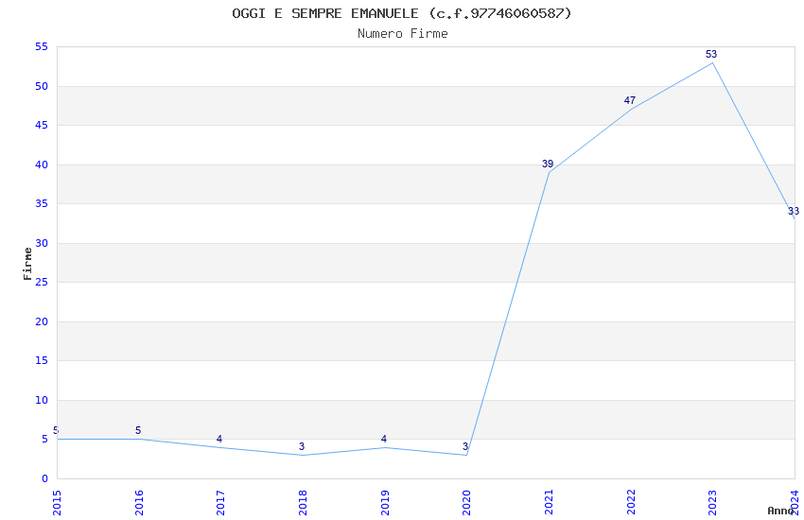Click the y-axis tick value 20
Screen dimensions: 804x520
point(42,321)
